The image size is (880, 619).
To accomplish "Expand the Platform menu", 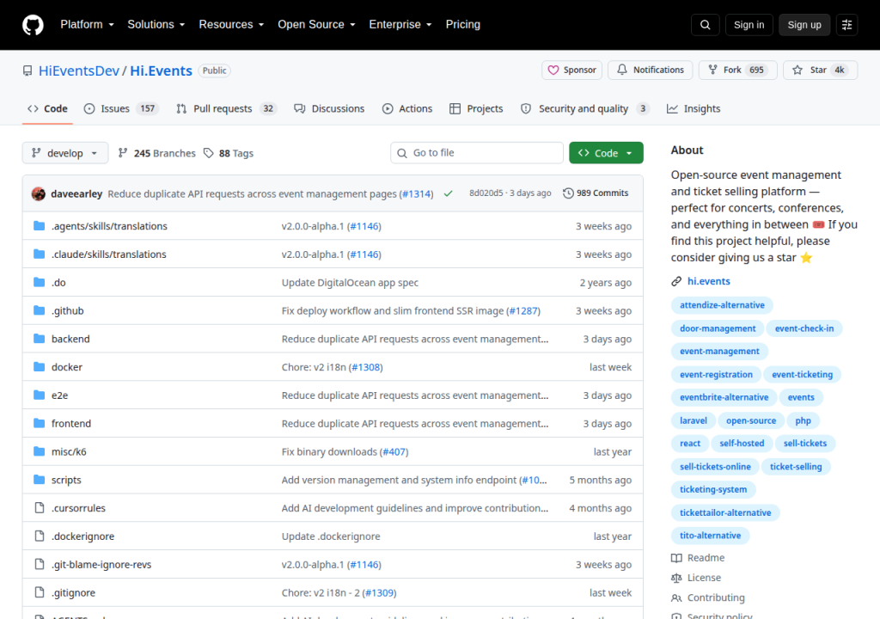I will click(87, 25).
